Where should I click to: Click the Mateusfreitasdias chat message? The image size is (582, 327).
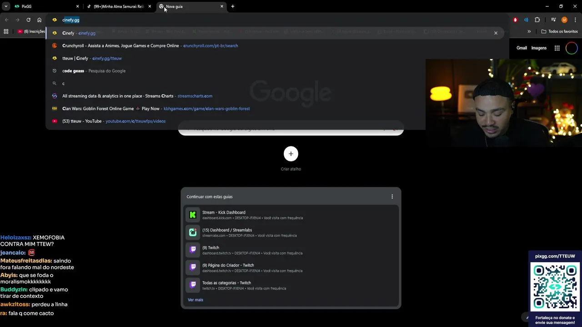(37, 264)
